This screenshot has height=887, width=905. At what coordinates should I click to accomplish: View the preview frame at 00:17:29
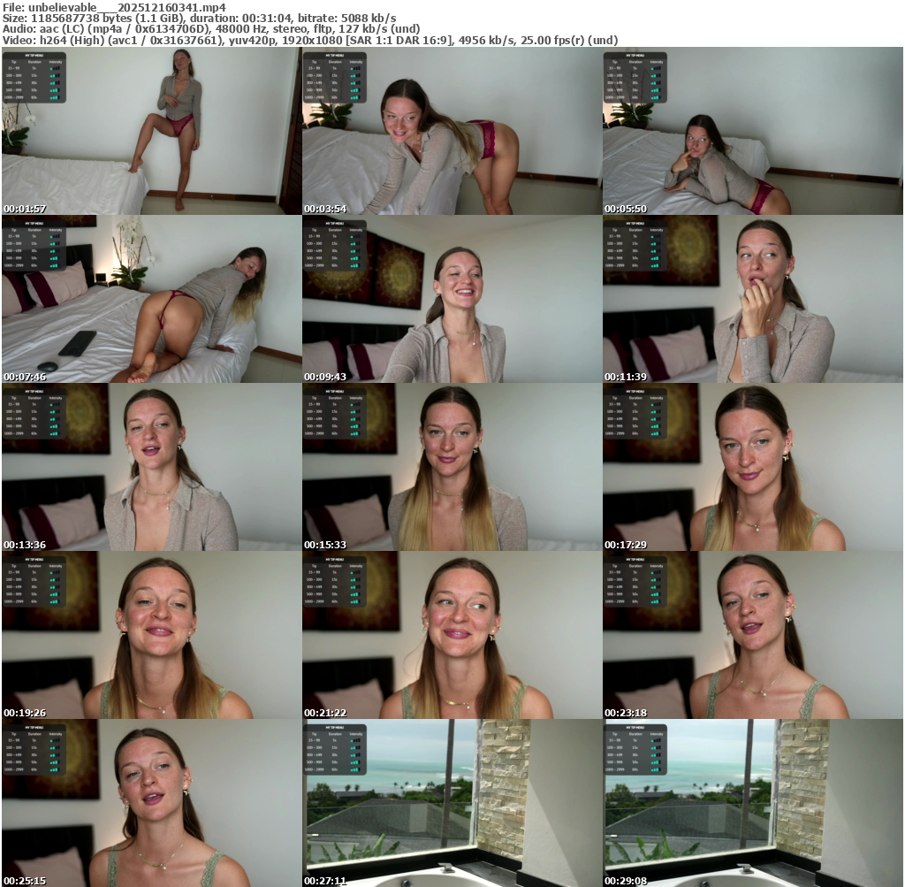[753, 467]
